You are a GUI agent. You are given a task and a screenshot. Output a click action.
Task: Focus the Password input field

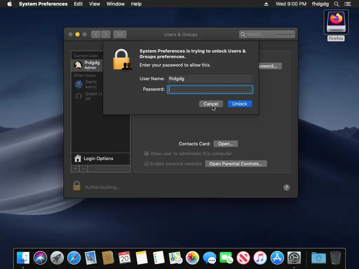(x=210, y=89)
